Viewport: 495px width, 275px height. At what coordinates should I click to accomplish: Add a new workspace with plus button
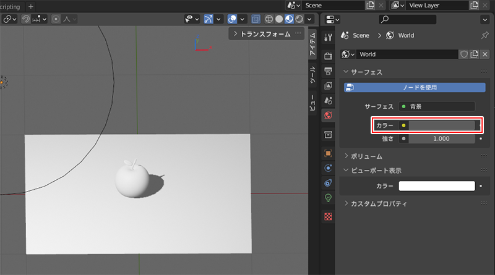[x=31, y=6]
